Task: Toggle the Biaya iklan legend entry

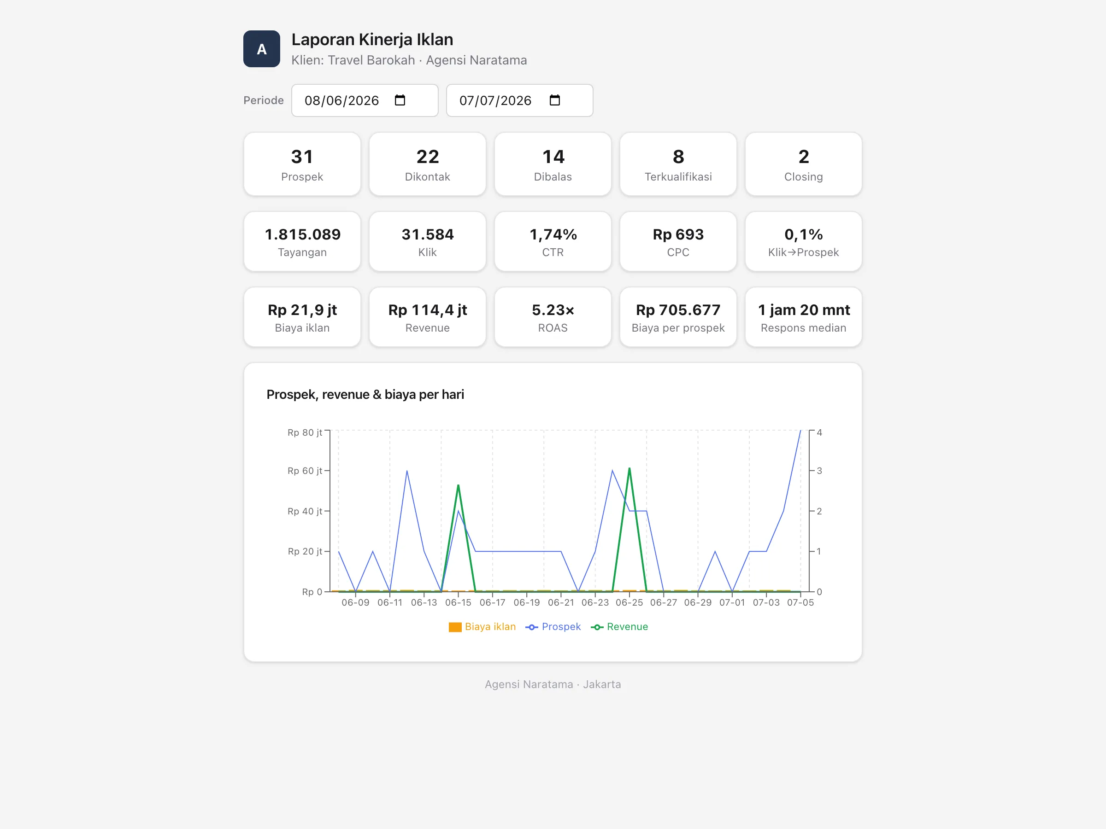Action: (x=482, y=627)
